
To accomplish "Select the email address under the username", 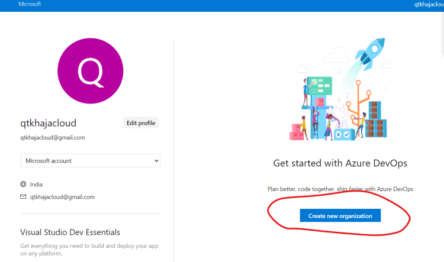I will point(52,138).
